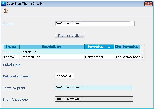Click the Niet Sorteerbaar column header

click(x=127, y=47)
